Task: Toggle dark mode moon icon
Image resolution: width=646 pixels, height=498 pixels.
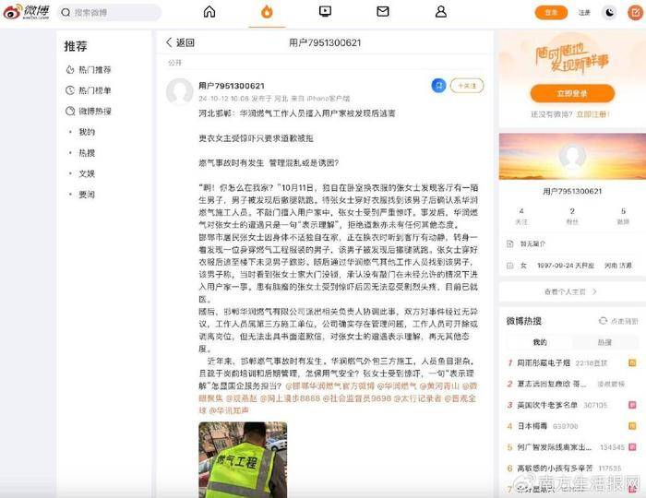Action: 611,12
